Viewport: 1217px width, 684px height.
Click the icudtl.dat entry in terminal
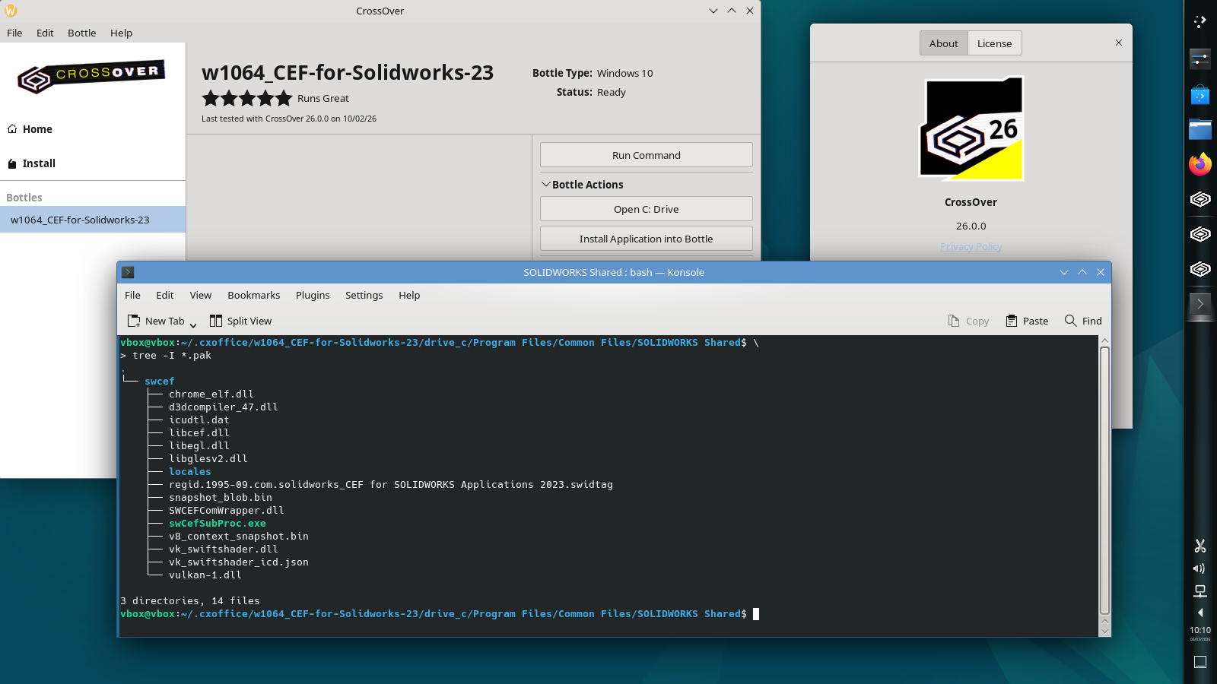click(199, 420)
